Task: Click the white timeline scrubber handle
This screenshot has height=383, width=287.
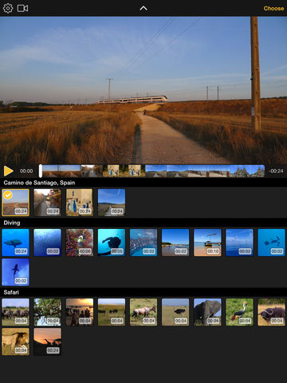Action: (41, 171)
